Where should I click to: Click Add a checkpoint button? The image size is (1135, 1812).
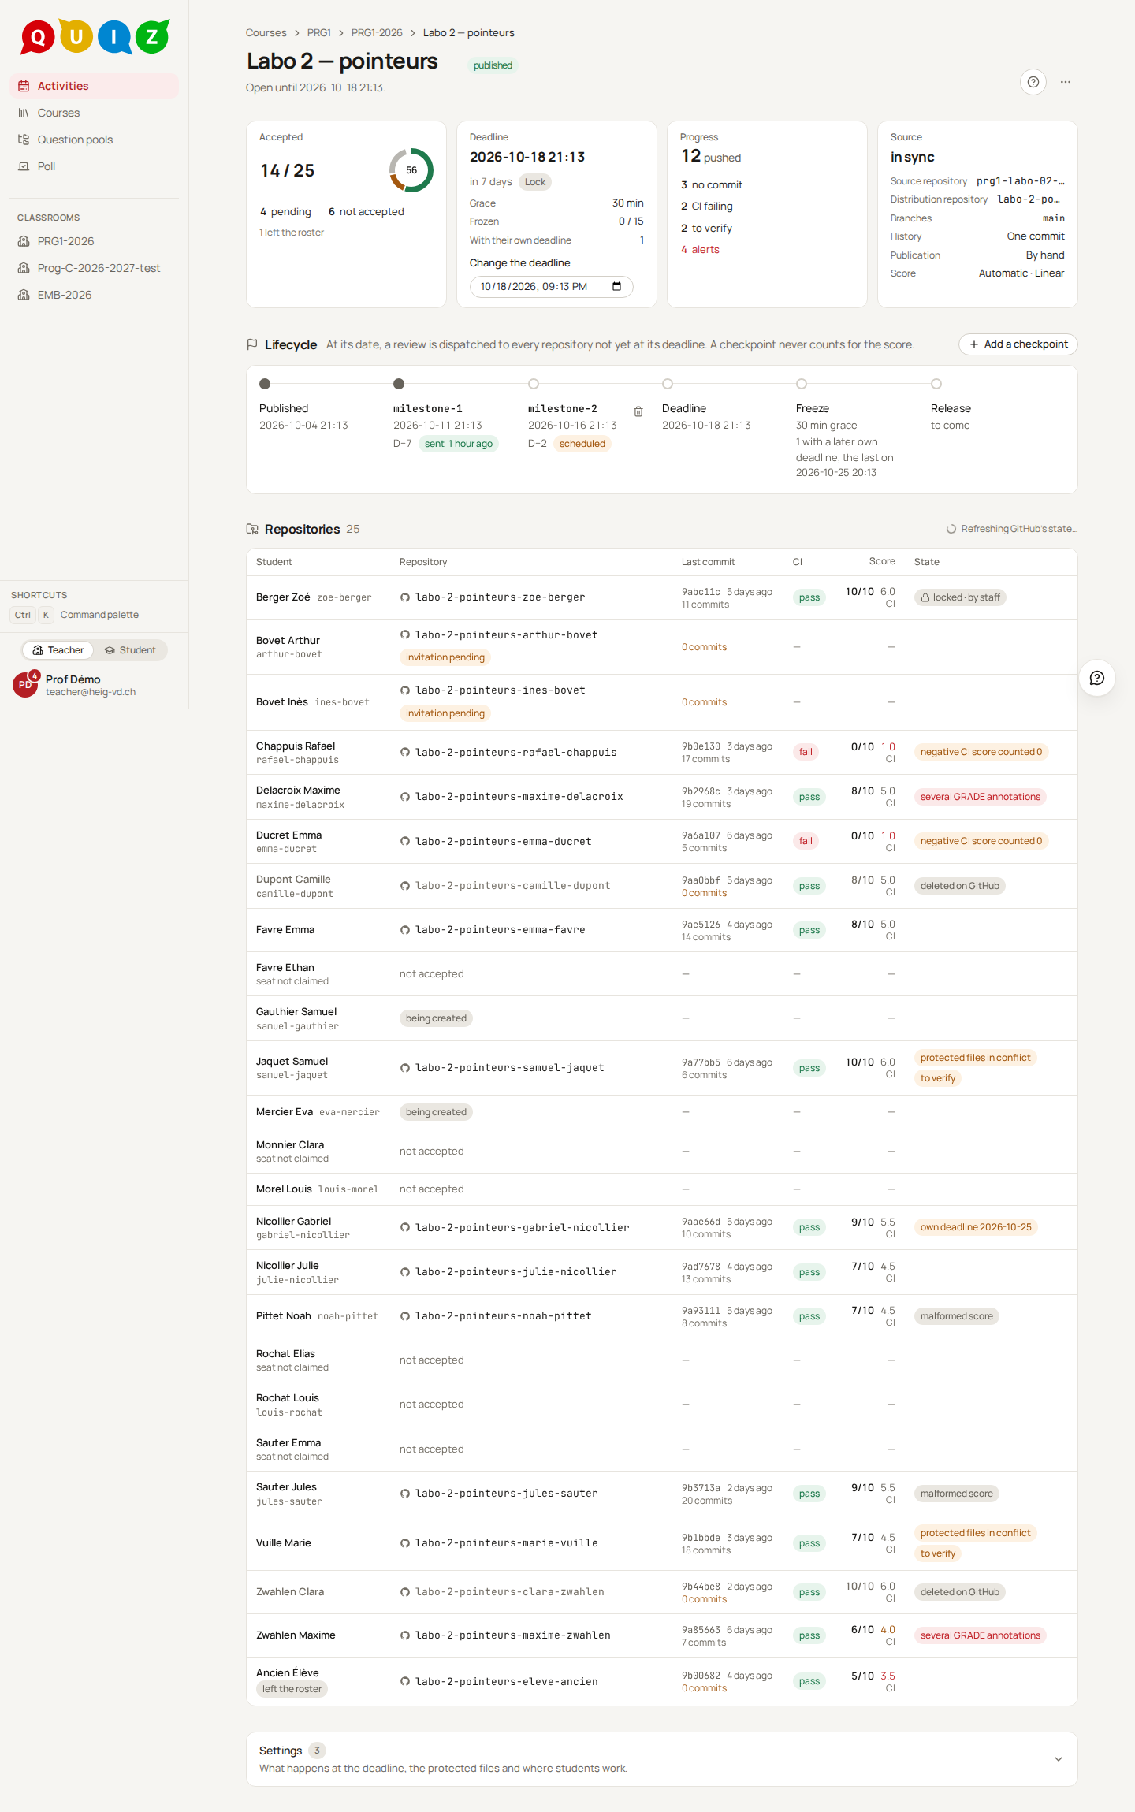pos(1018,344)
